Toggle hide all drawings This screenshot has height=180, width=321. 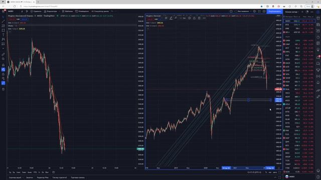[3, 78]
